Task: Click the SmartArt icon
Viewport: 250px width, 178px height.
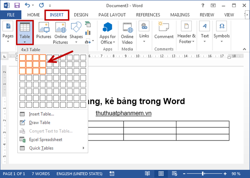Action: (x=88, y=24)
